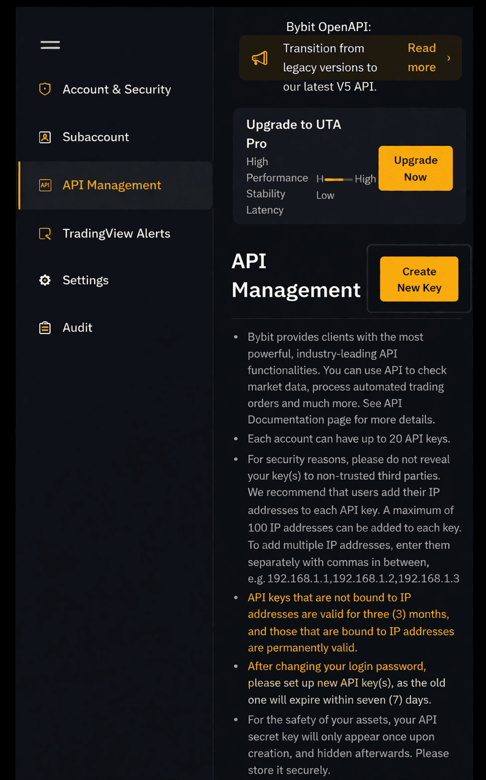Click 'Low' label under performance bar

(325, 195)
